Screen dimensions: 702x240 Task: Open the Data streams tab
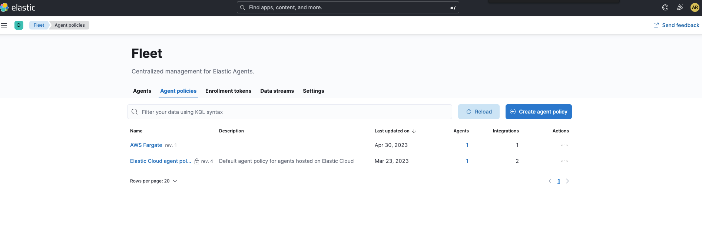click(x=277, y=91)
